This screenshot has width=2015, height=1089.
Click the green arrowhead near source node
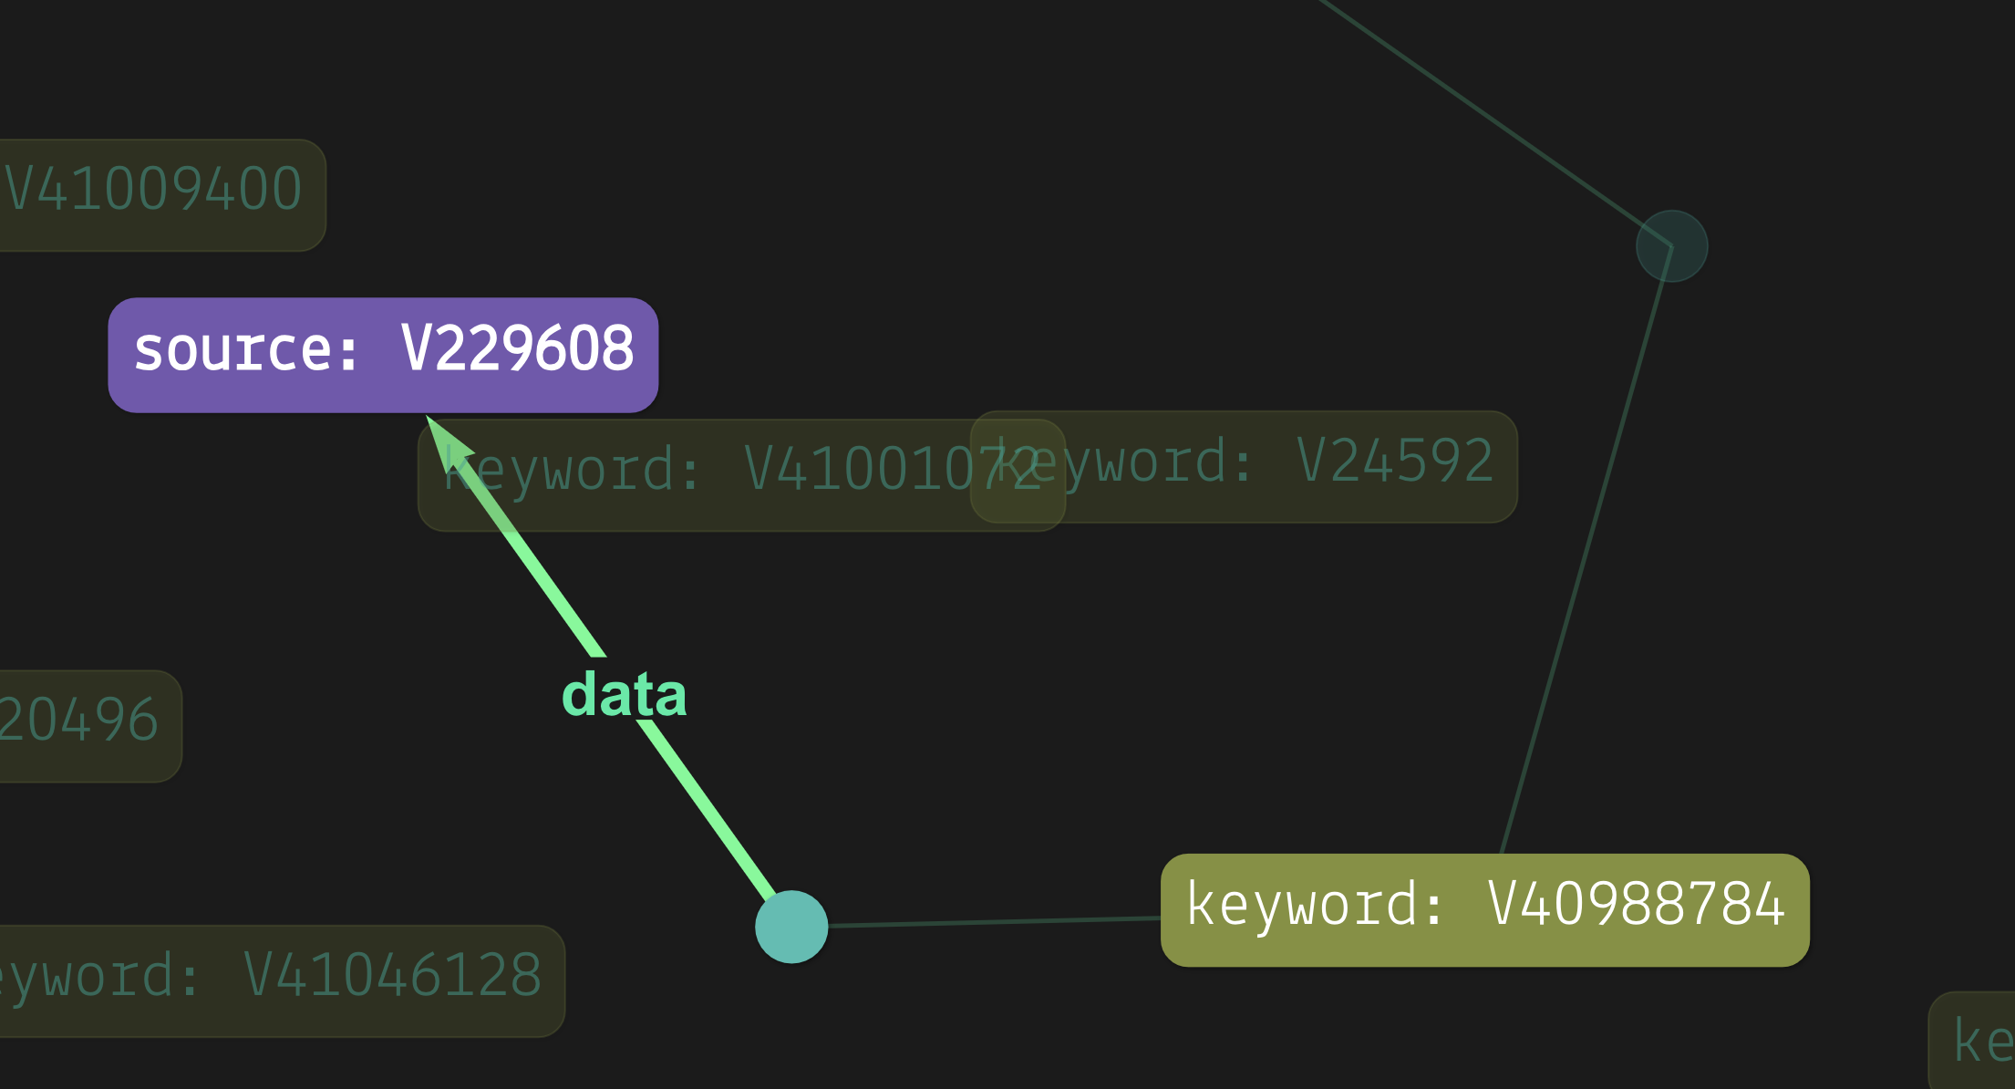(x=447, y=441)
